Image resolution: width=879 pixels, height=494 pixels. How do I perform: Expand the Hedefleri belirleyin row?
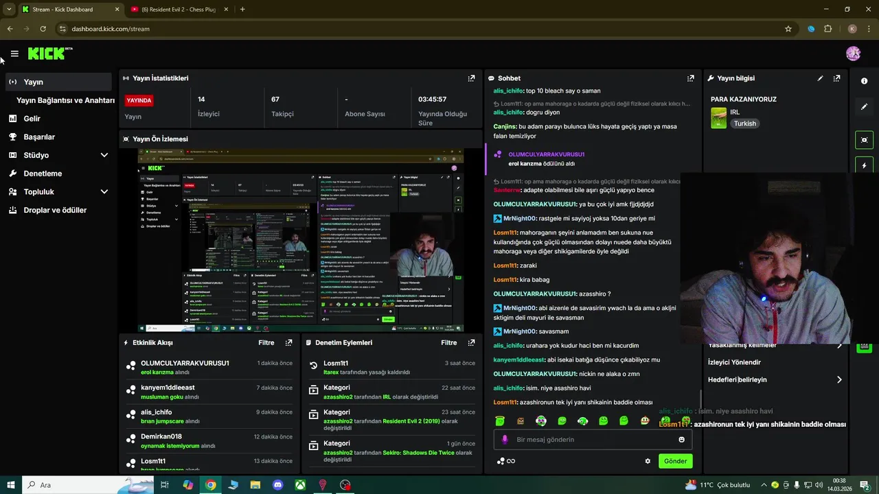tap(775, 379)
